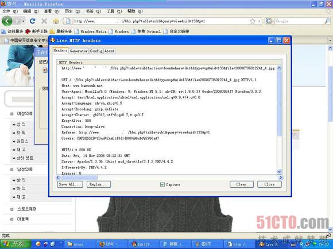Bookmark the page with the star icon
This screenshot has width=333, height=249.
253,21
